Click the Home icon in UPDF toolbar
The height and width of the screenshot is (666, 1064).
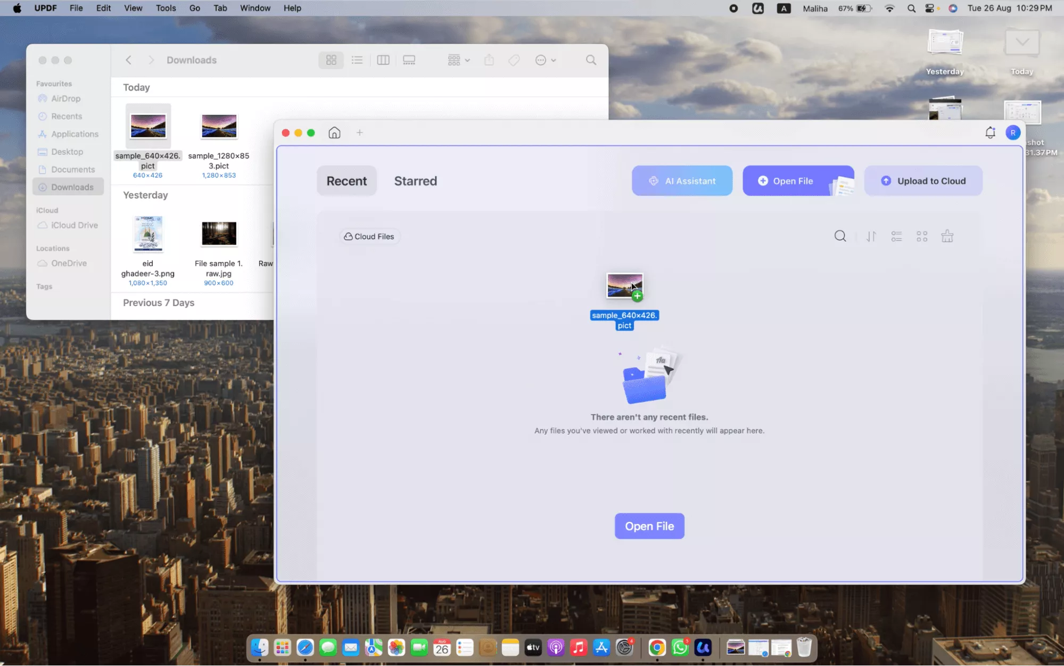334,133
